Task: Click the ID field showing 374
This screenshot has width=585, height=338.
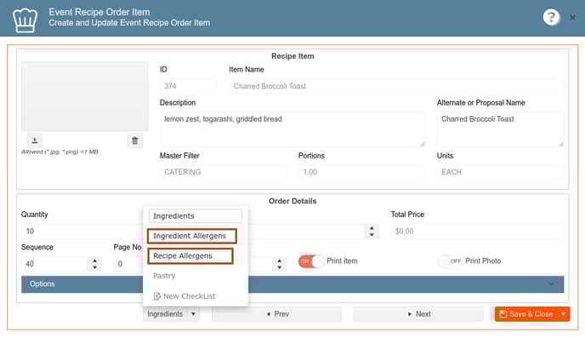Action: [189, 86]
